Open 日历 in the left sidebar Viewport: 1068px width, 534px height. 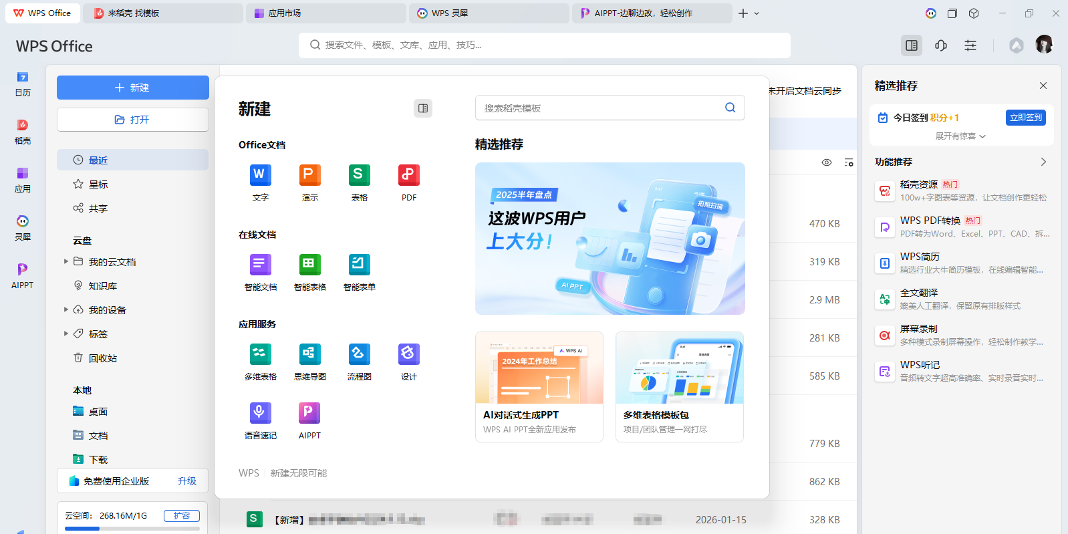23,84
